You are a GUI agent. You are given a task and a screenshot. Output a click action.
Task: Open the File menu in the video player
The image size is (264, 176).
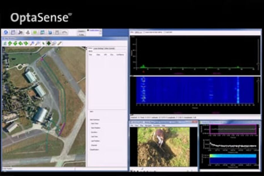[x=132, y=125]
